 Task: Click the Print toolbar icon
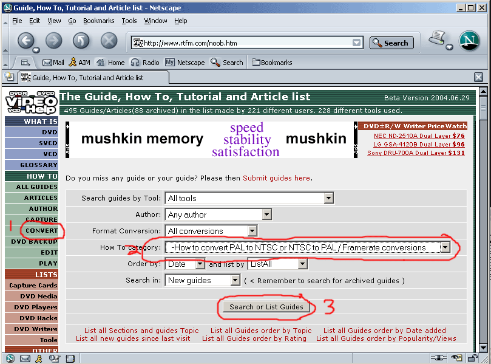[437, 39]
